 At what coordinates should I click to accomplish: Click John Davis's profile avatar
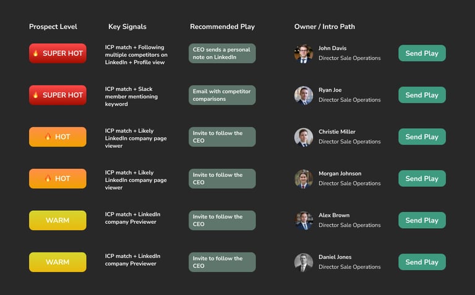(x=304, y=54)
